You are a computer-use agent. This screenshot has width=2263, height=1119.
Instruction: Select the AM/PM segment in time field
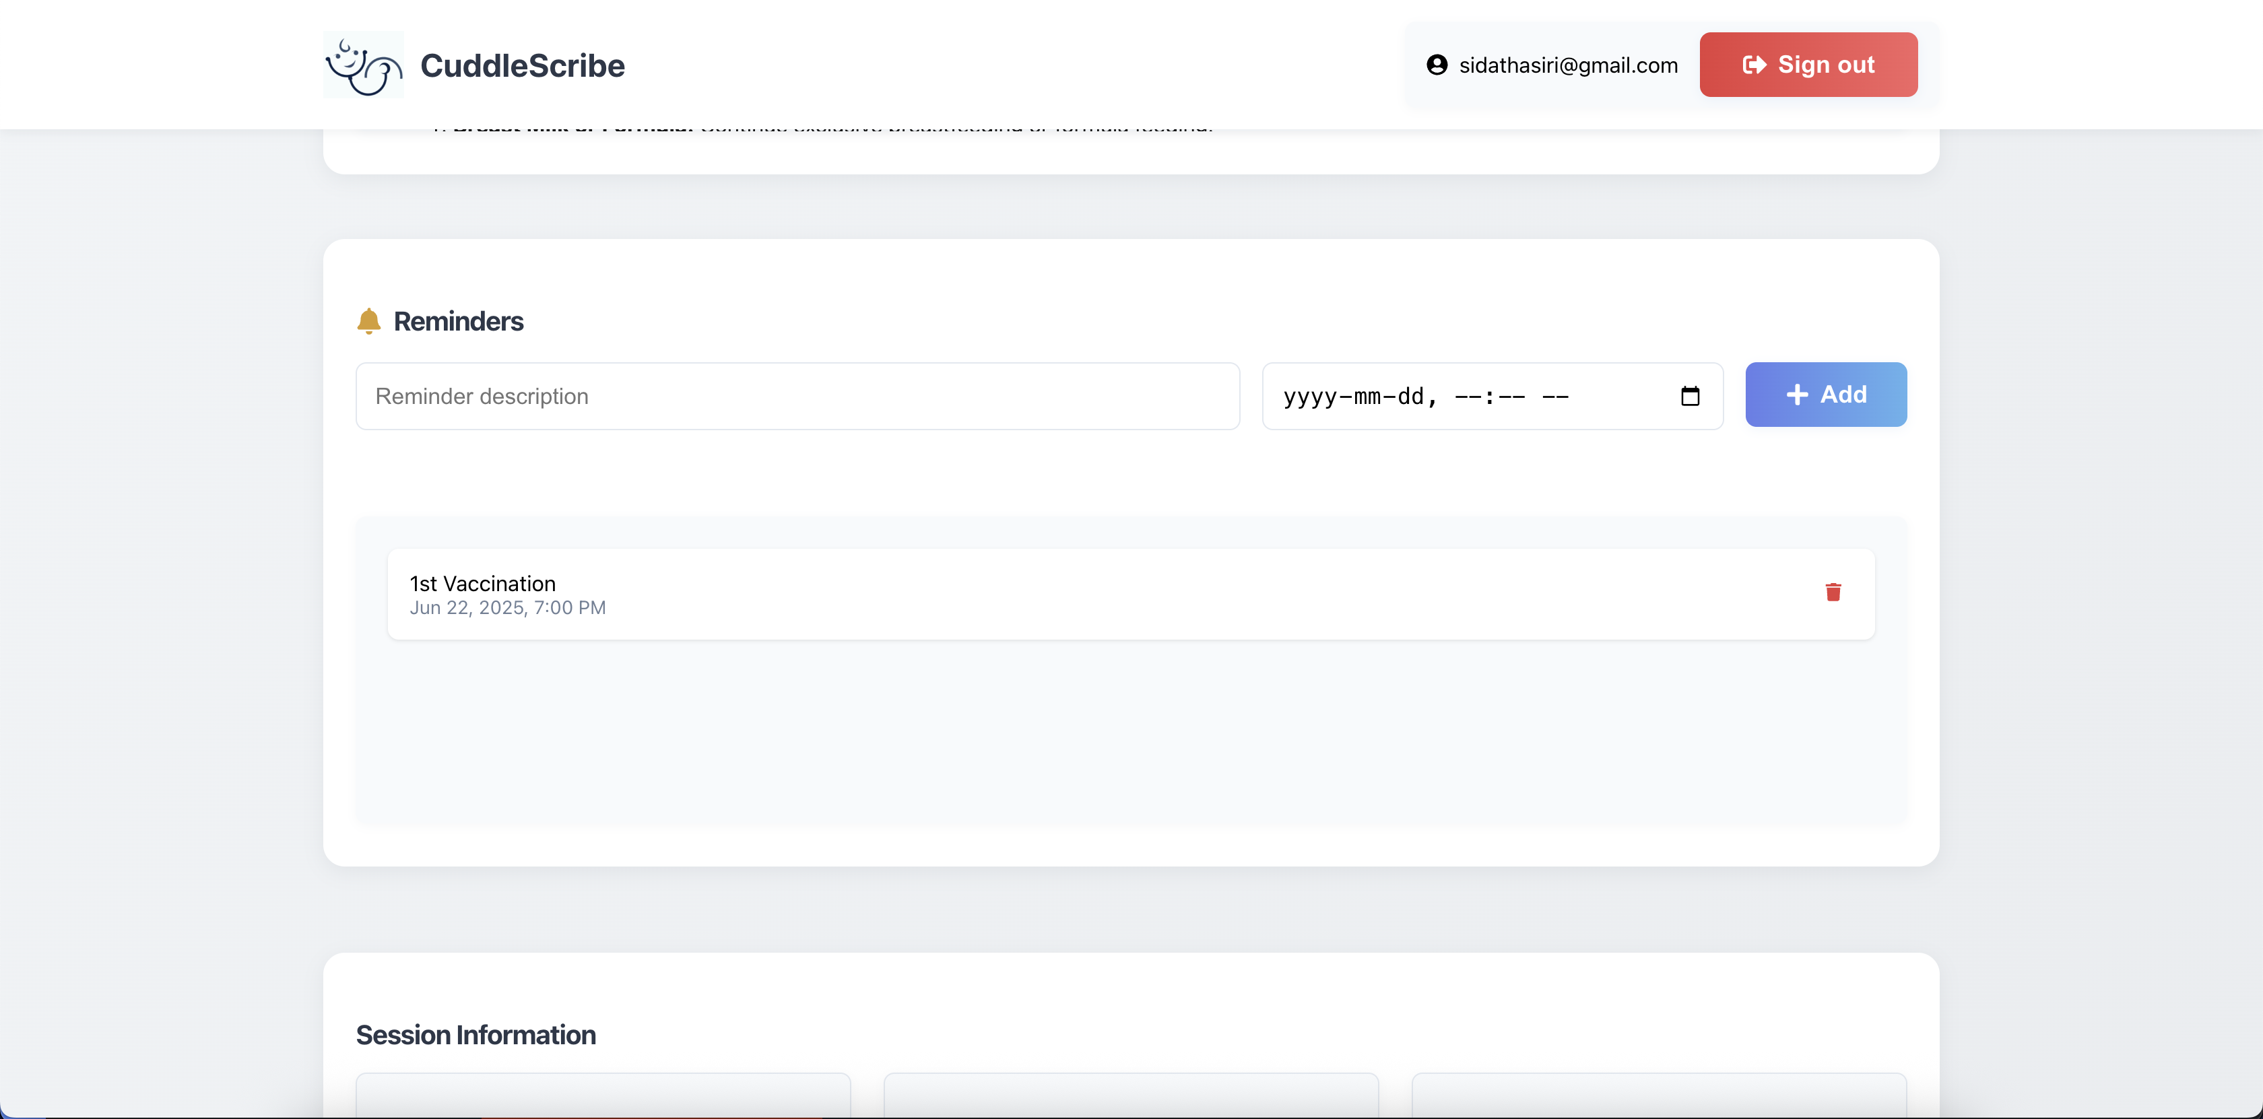pyautogui.click(x=1555, y=396)
